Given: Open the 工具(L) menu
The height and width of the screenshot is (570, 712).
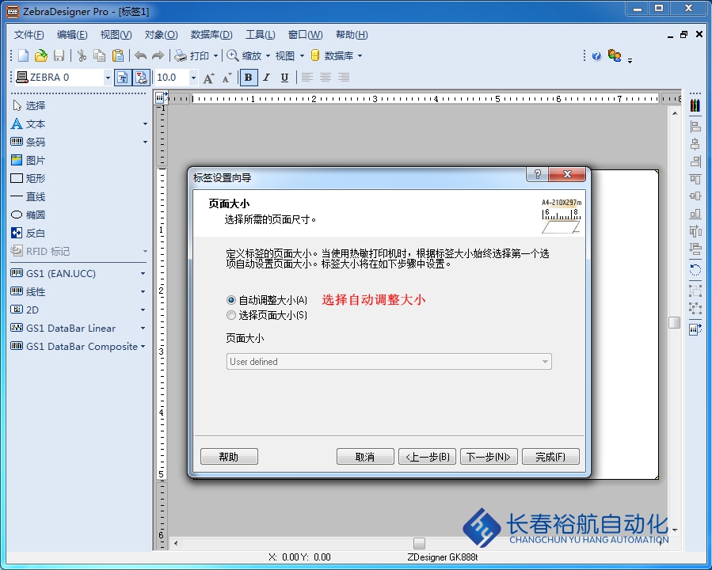Looking at the screenshot, I should point(261,35).
